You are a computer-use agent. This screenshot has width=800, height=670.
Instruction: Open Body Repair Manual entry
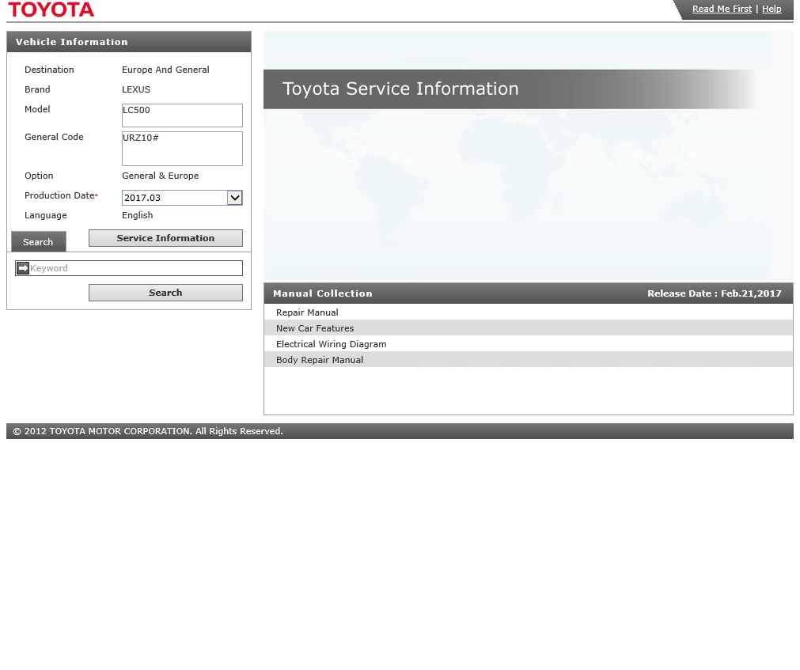(529, 360)
